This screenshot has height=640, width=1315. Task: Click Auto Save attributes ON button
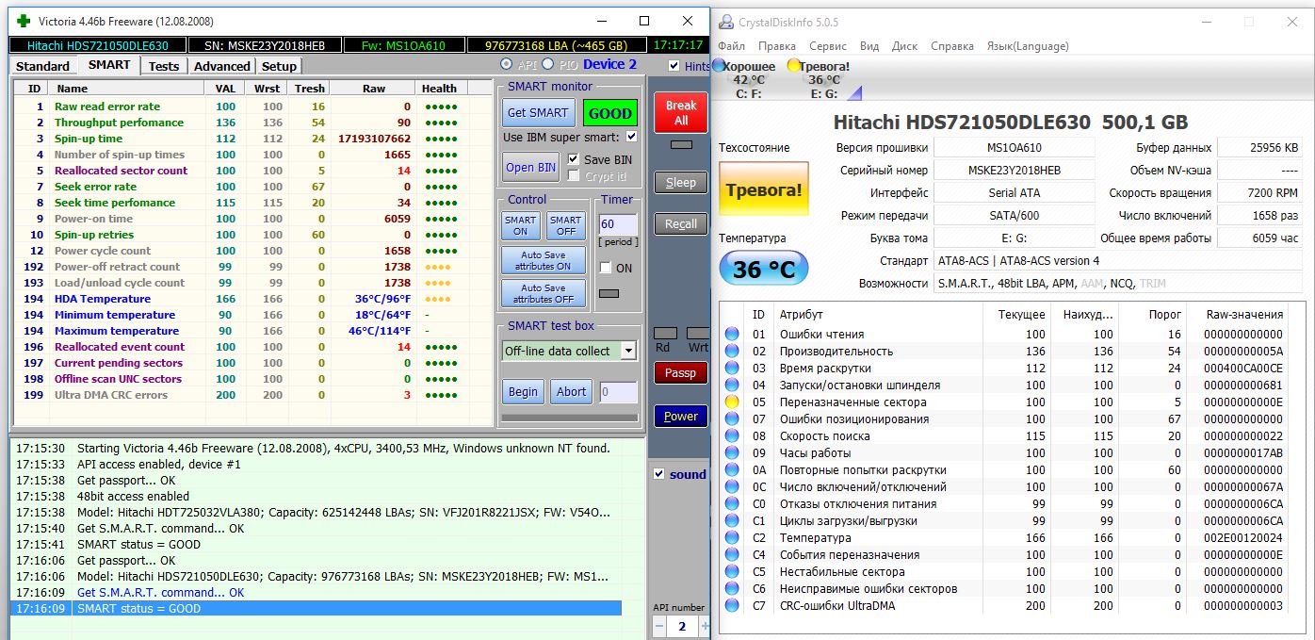pyautogui.click(x=544, y=261)
